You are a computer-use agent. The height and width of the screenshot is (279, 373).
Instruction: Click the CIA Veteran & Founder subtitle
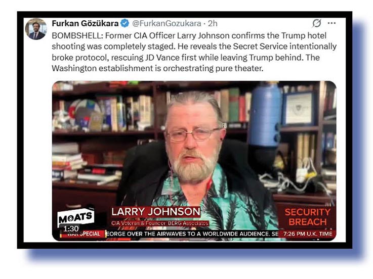point(160,223)
